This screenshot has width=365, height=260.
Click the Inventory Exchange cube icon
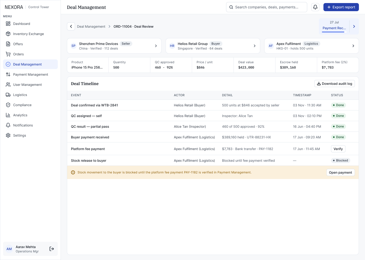click(x=8, y=34)
